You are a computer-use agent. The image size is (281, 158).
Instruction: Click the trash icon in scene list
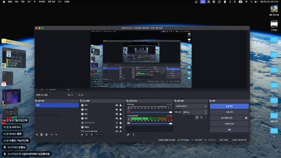(42, 135)
